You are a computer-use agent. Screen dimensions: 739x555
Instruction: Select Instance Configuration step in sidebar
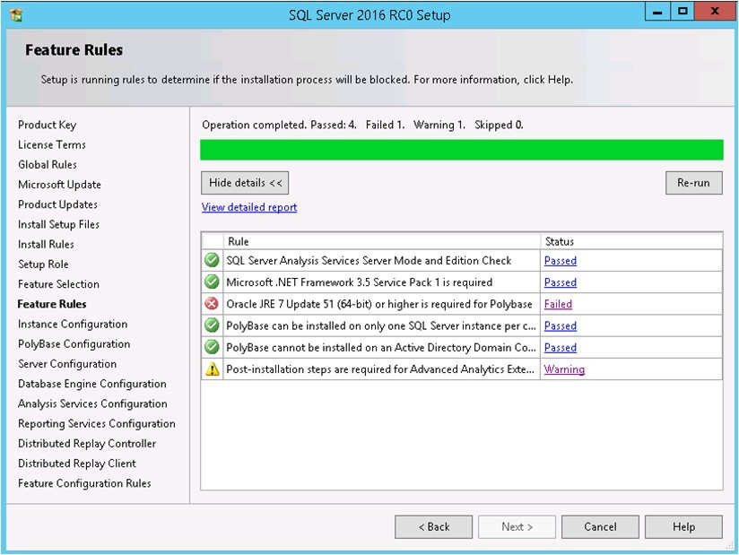[73, 324]
